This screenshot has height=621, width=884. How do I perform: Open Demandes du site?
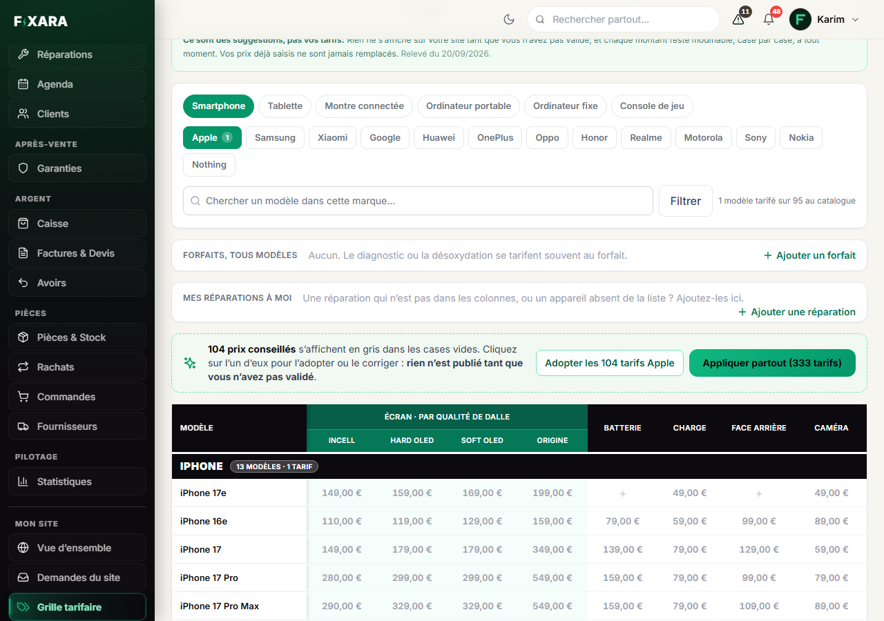77,578
